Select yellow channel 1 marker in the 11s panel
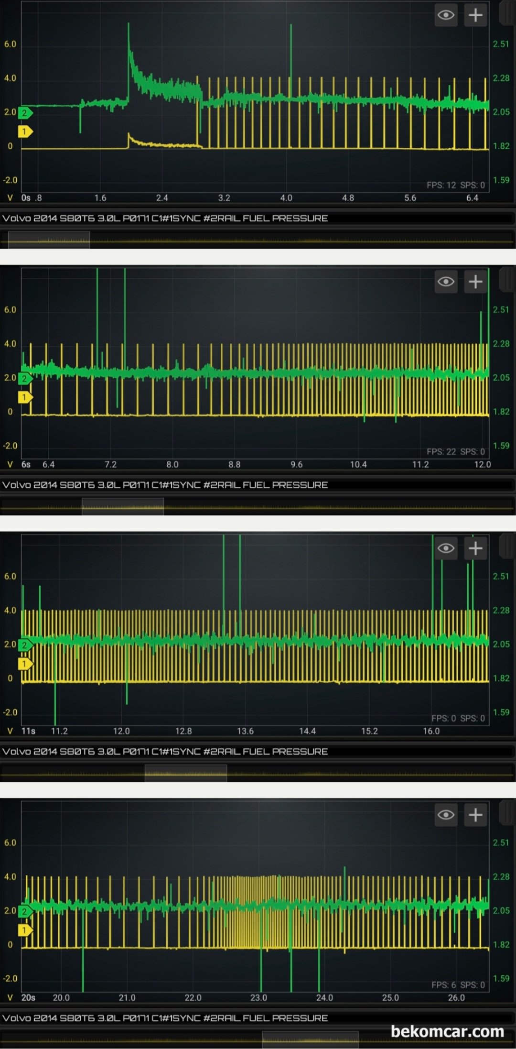The width and height of the screenshot is (516, 1049). [x=25, y=664]
